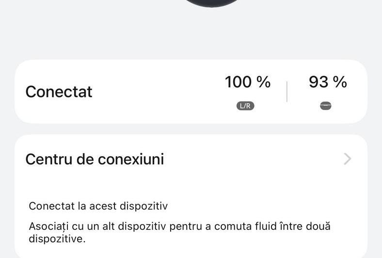Click the percent sign after 93
382x258 pixels.
340,82
